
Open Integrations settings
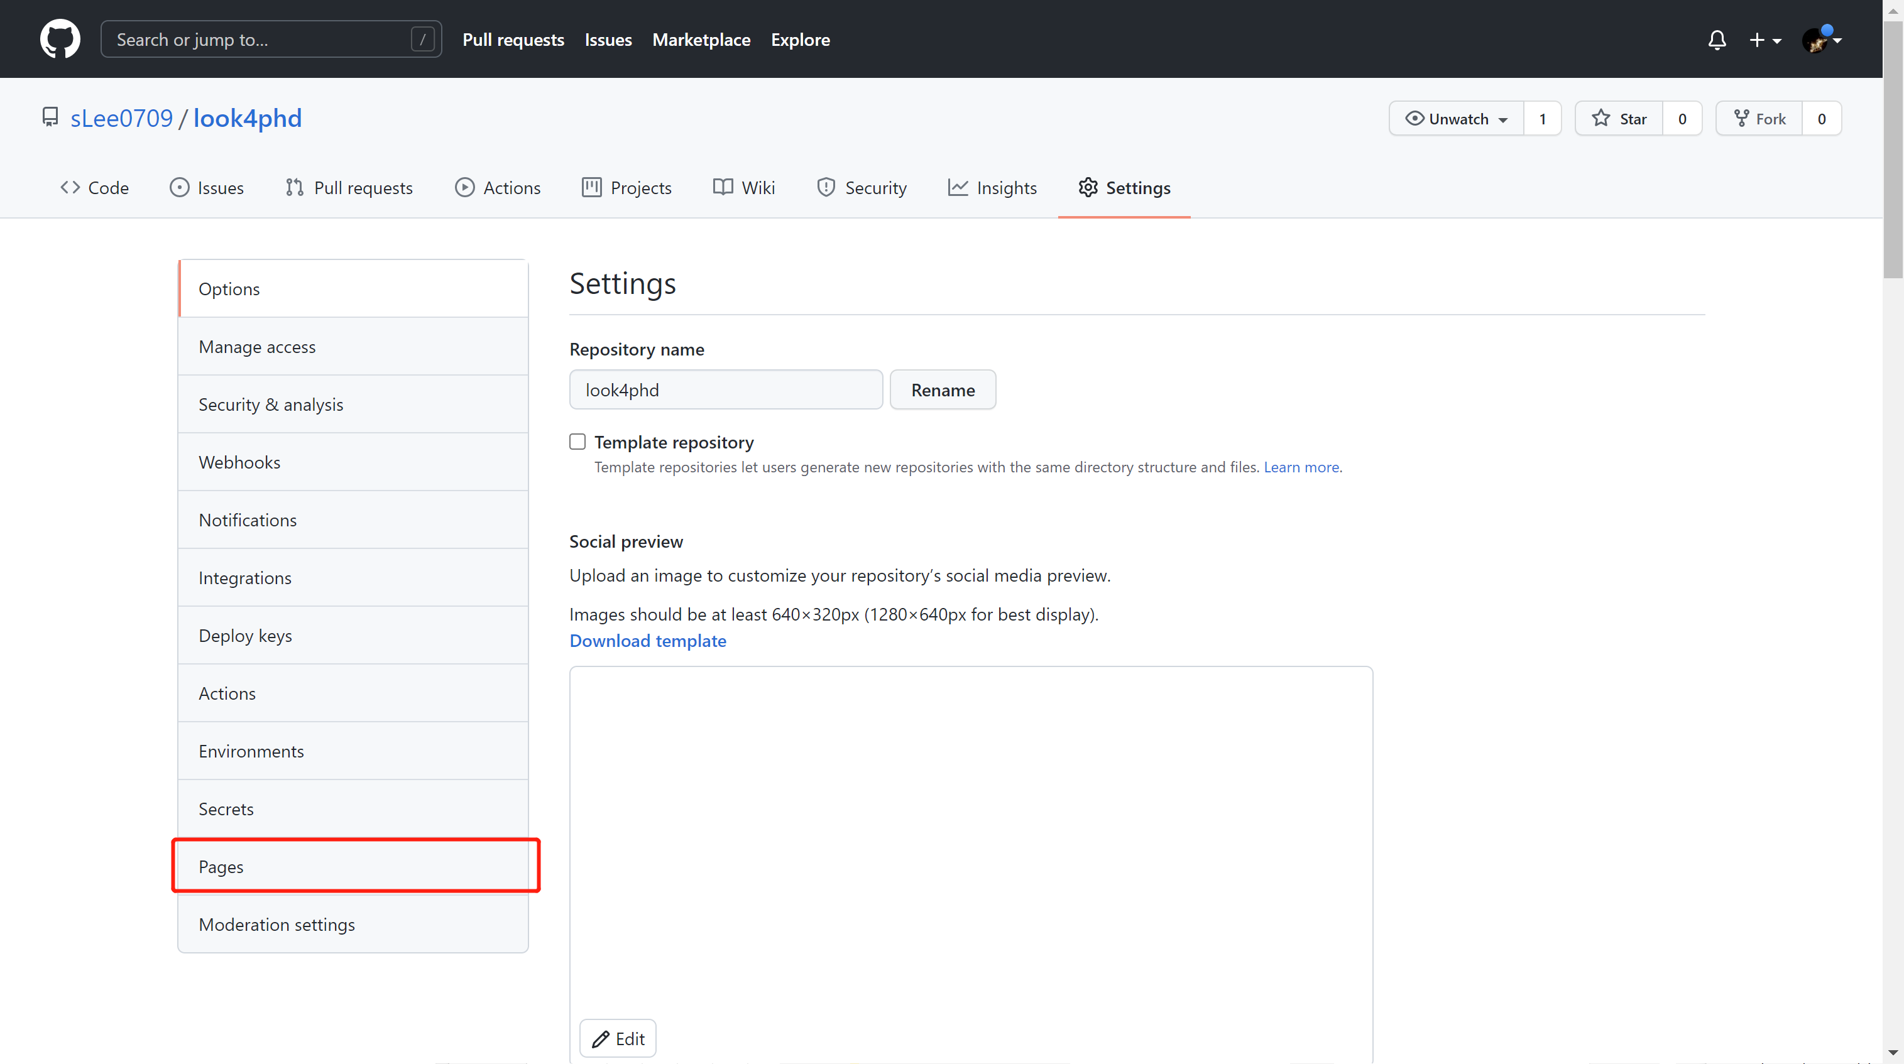pos(353,578)
